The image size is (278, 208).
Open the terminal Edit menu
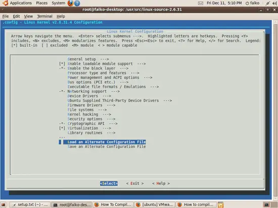[16, 16]
